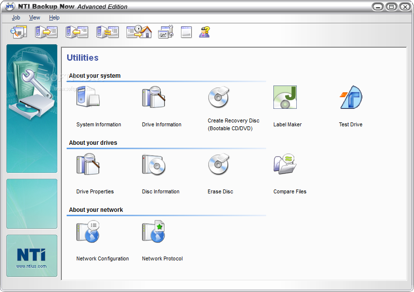Click the wrench and drive sidebar image
Screen dimensions: 414x292
[32, 109]
